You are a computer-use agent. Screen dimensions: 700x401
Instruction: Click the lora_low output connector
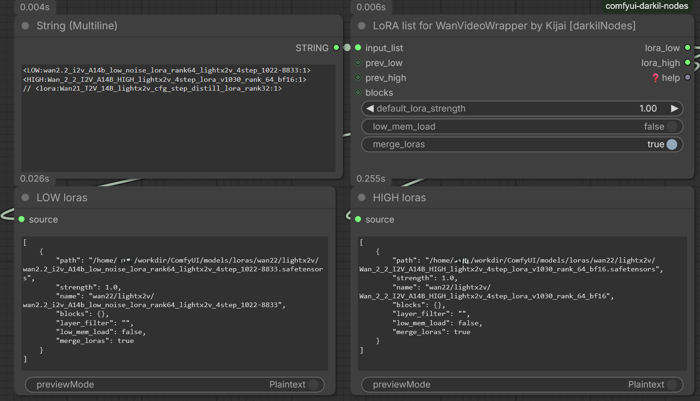687,47
